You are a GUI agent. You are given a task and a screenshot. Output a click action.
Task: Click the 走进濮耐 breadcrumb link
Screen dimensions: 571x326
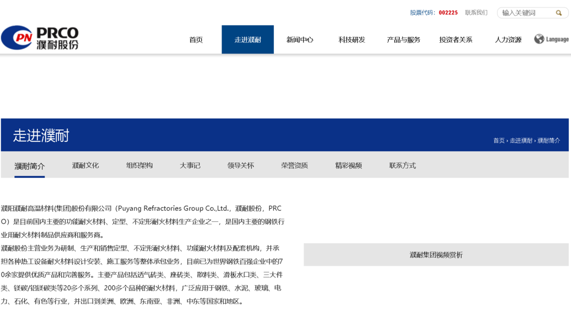pos(521,140)
